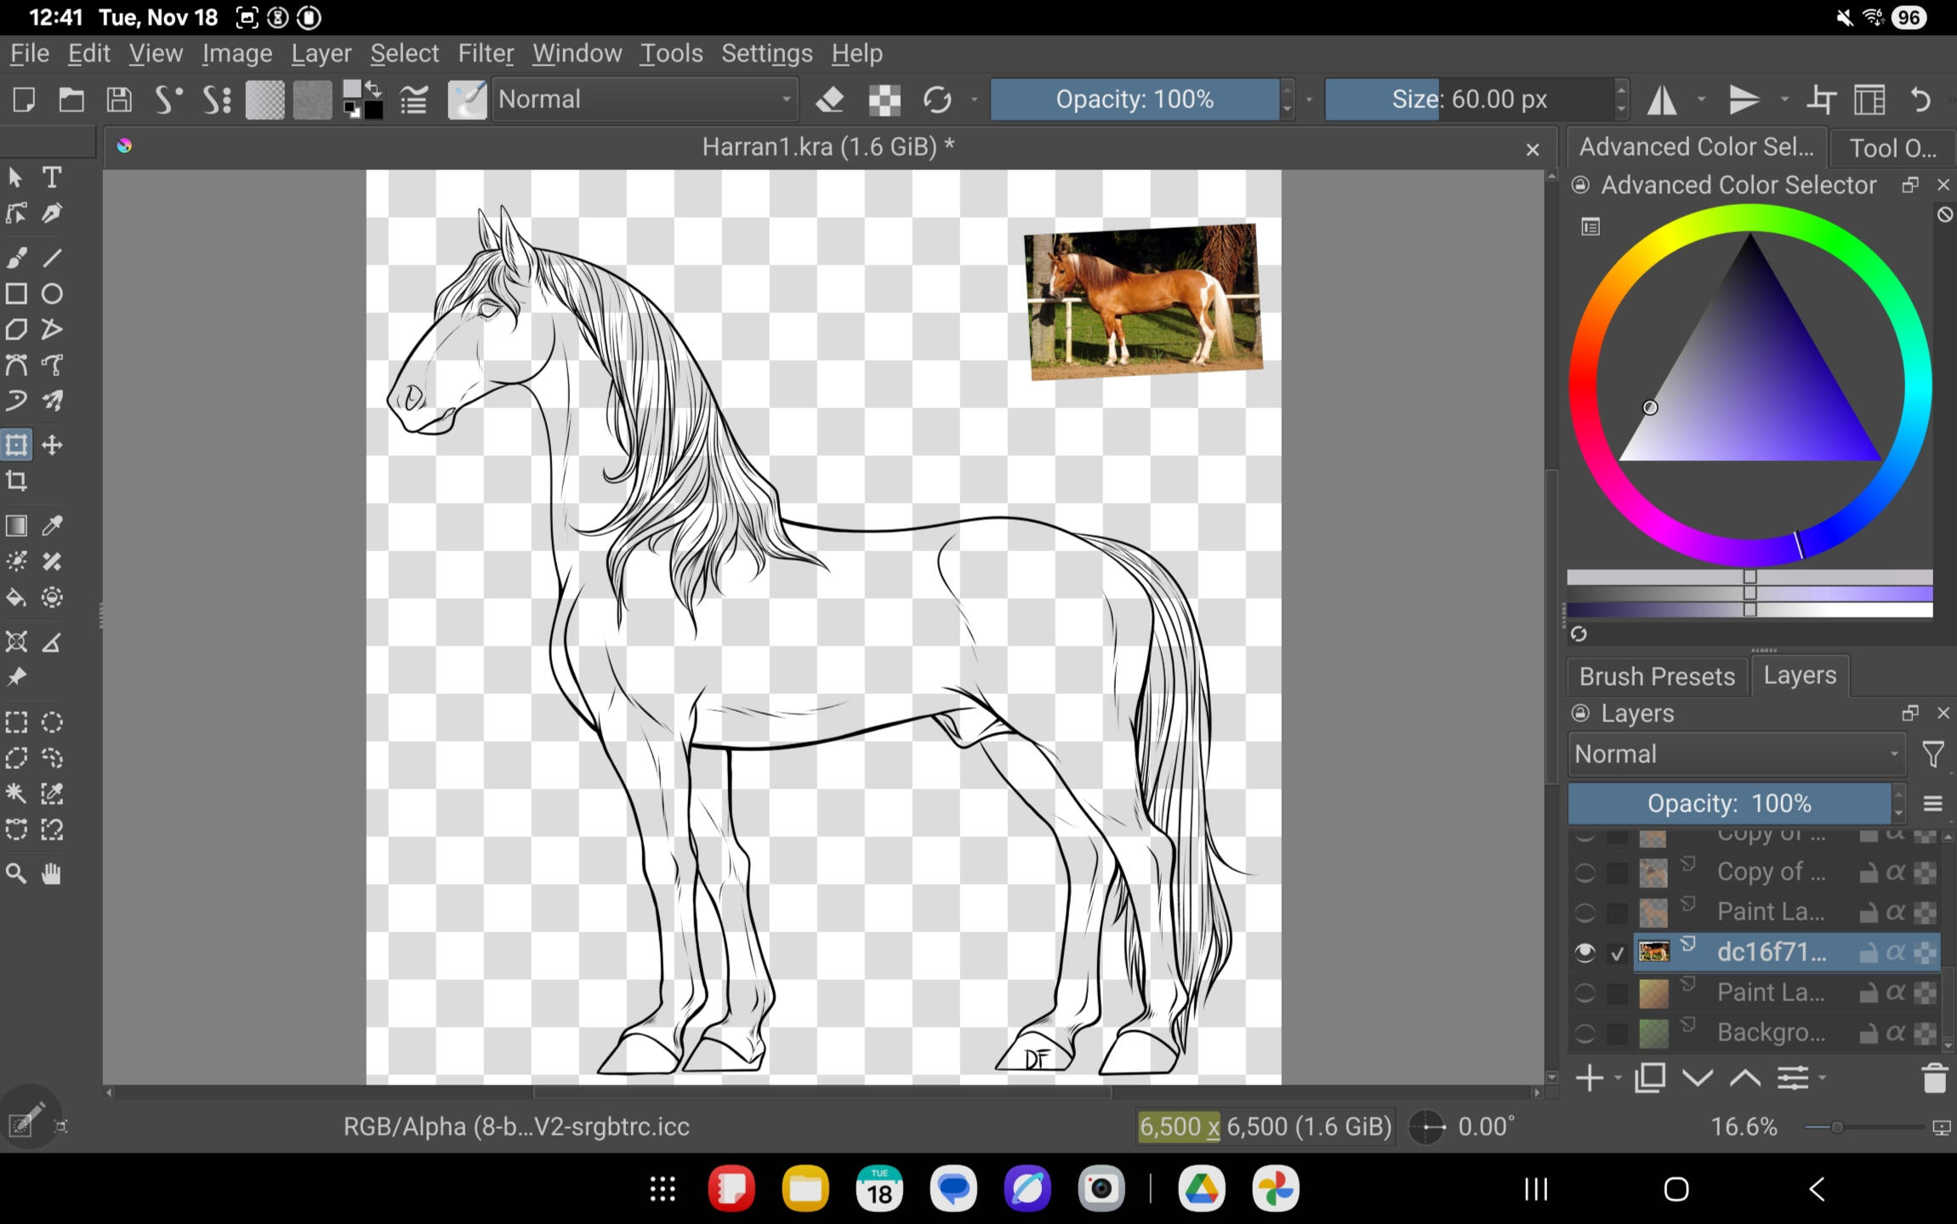Select the Color Sampler eyedropper tool

tap(52, 526)
